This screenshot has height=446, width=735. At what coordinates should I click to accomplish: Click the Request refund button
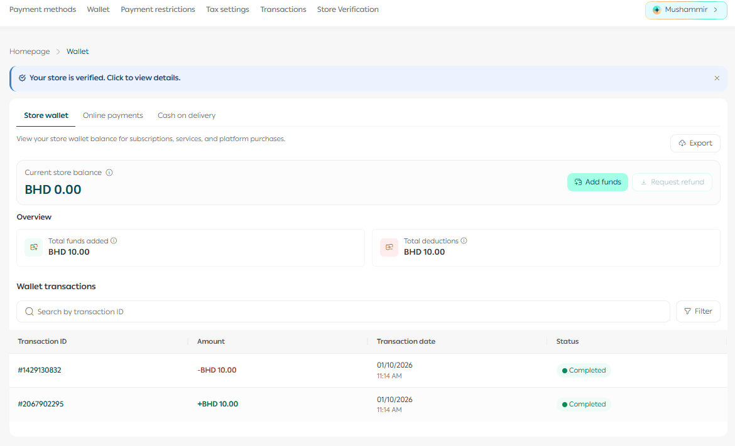(x=672, y=182)
